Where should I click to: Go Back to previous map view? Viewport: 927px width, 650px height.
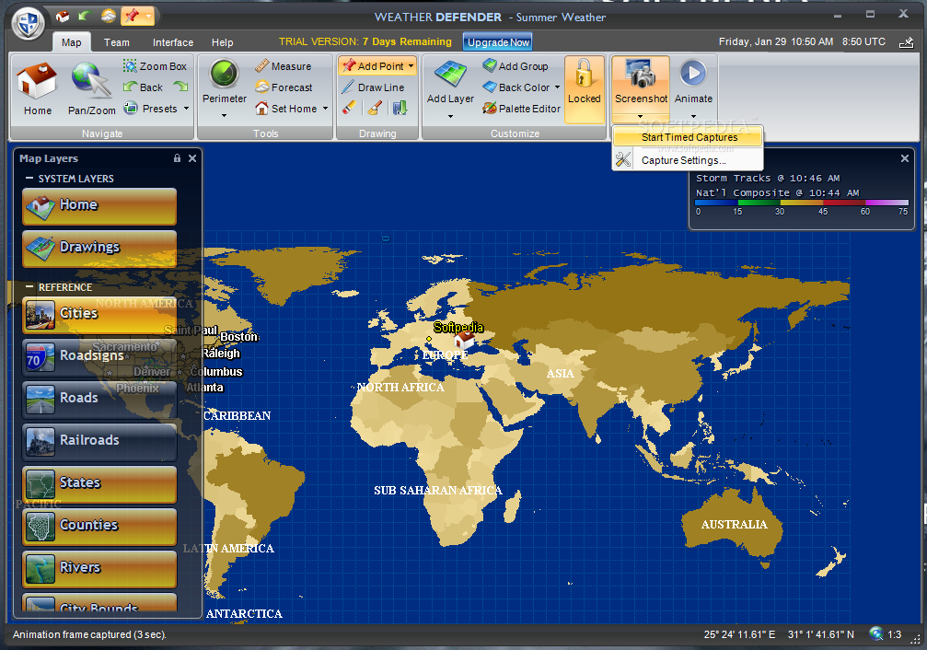(x=143, y=87)
